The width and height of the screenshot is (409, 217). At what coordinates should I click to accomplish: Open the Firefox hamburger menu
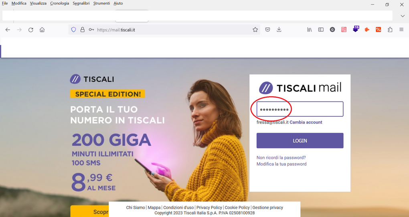401,30
